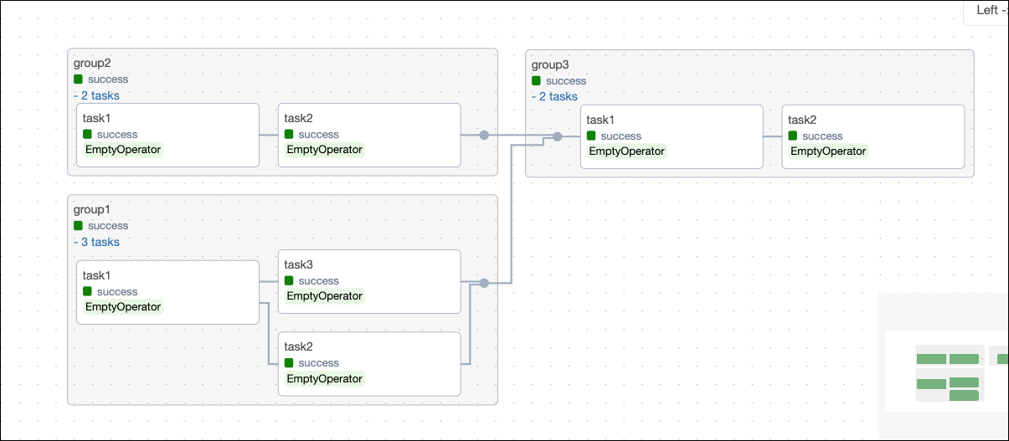Viewport: 1009px width, 441px height.
Task: Collapse group1 using its "- 3 tasks" link
Action: pyautogui.click(x=96, y=242)
